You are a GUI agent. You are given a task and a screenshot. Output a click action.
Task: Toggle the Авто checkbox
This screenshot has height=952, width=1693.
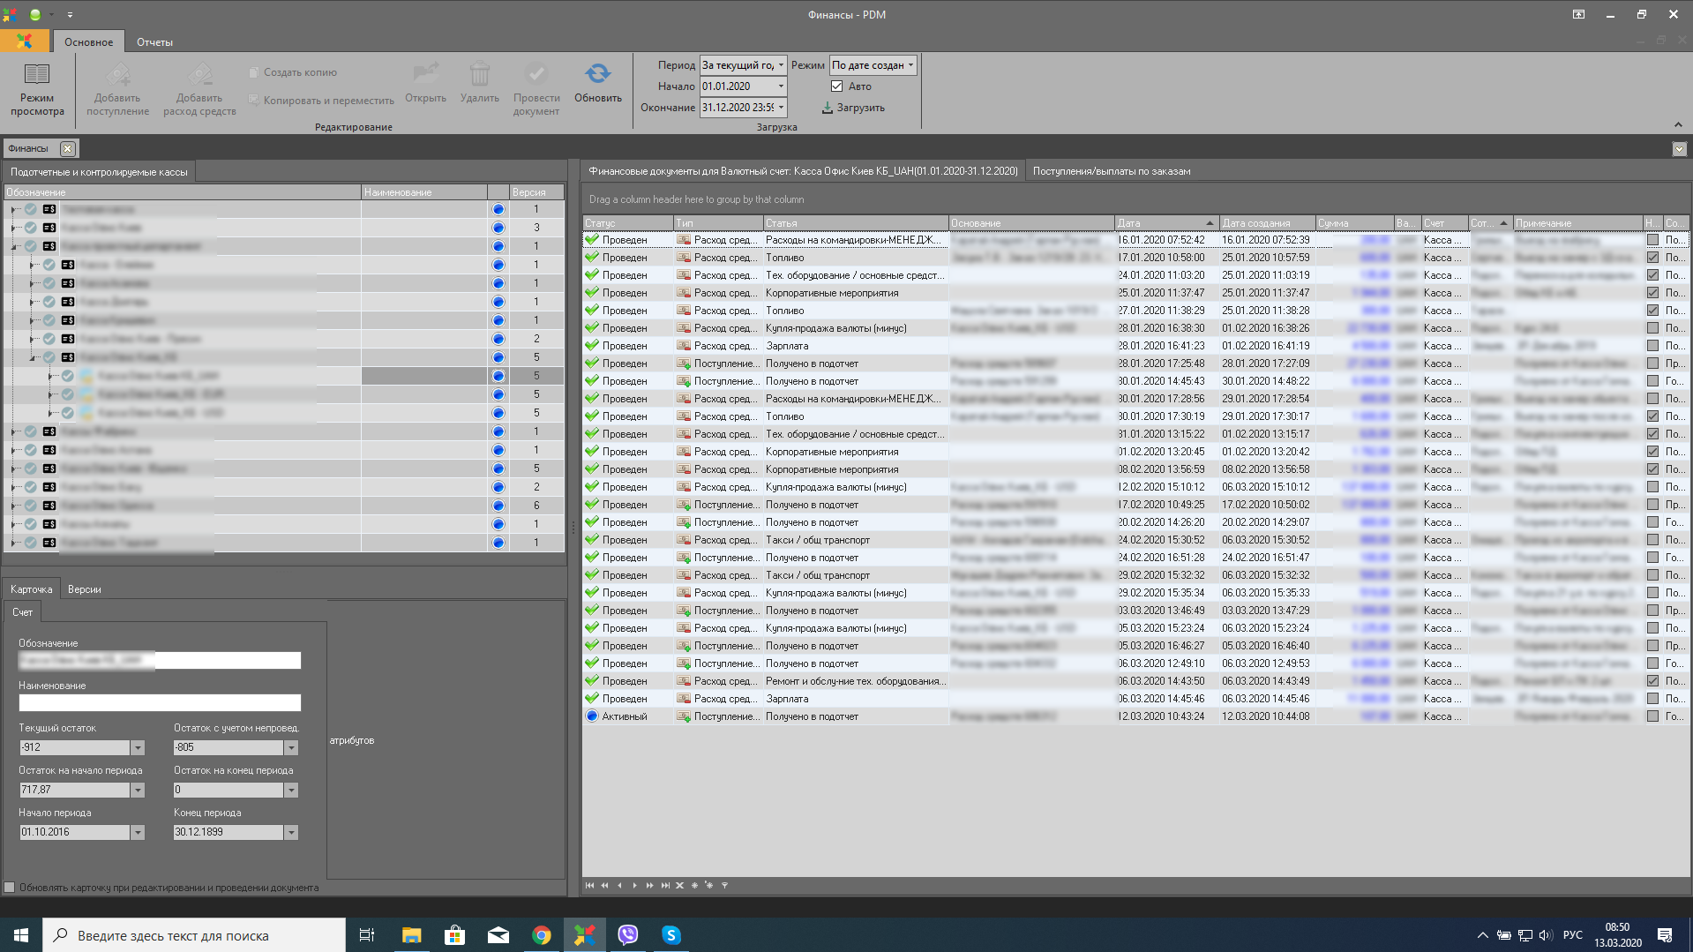(x=836, y=86)
